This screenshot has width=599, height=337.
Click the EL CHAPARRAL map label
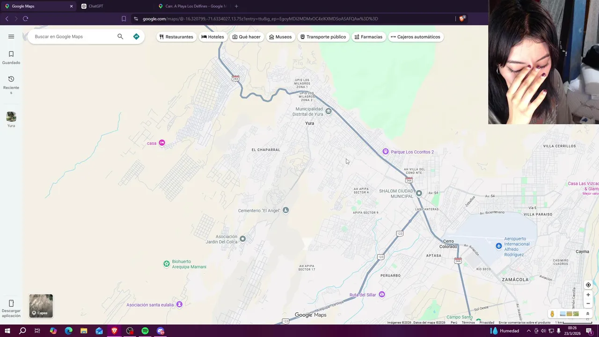[266, 150]
